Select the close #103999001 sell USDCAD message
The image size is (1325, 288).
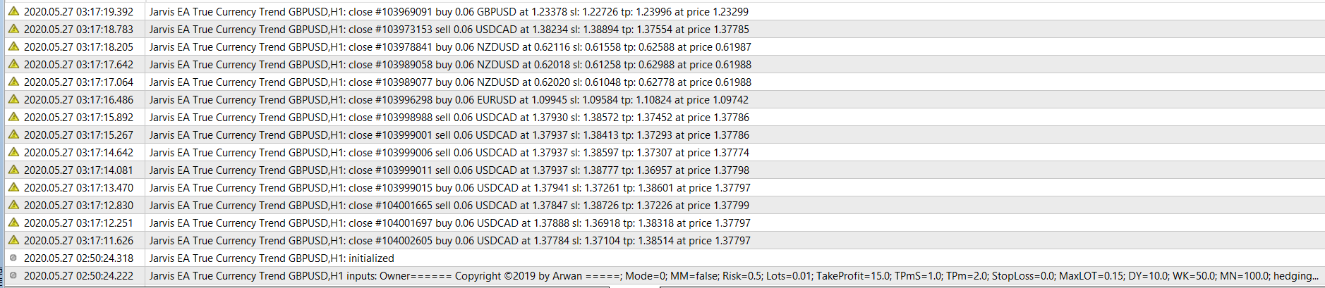[449, 135]
